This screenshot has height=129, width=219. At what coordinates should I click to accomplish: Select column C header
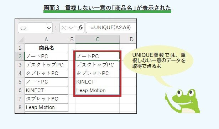(x=98, y=39)
